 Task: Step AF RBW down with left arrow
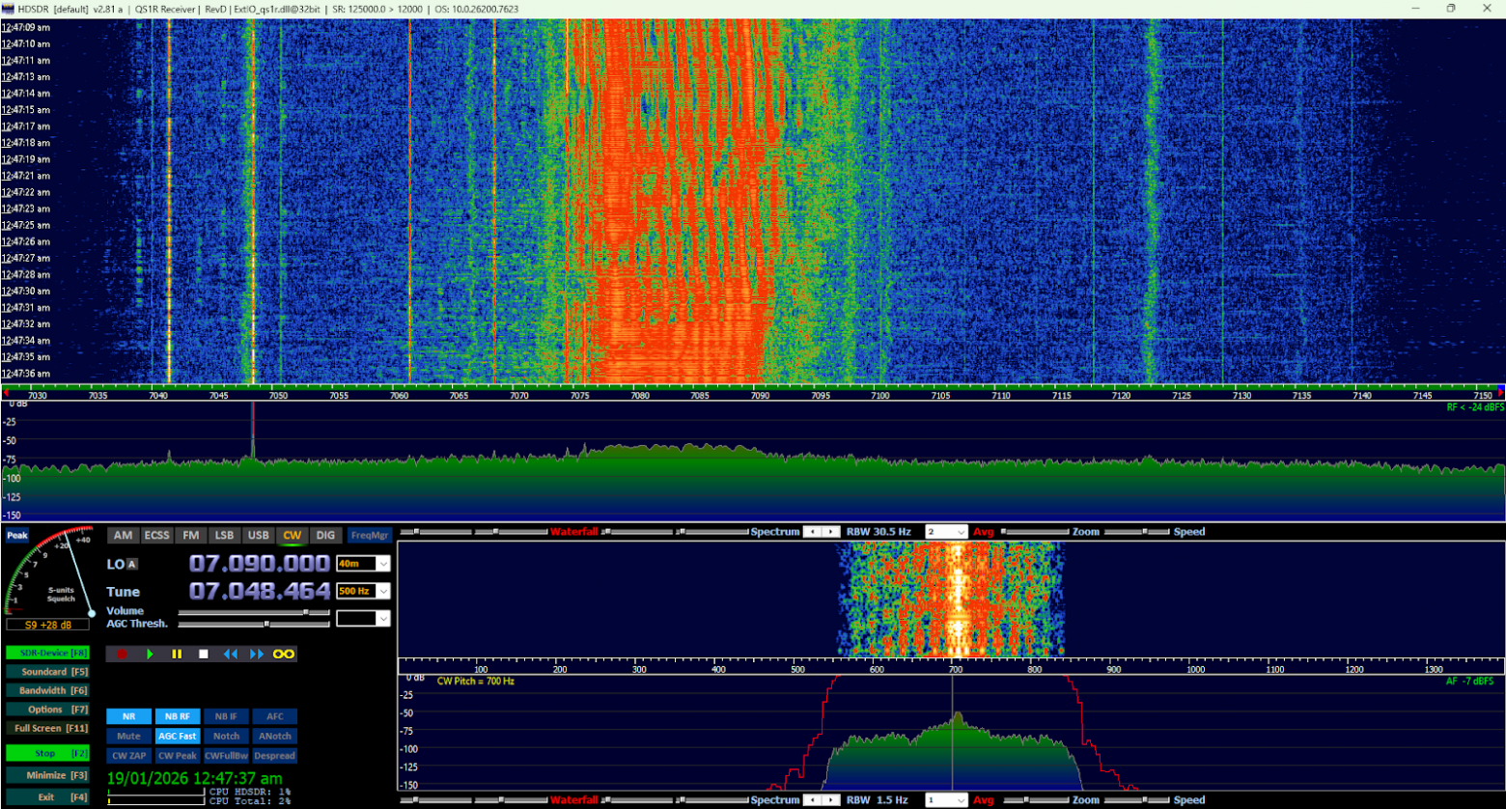pos(813,800)
